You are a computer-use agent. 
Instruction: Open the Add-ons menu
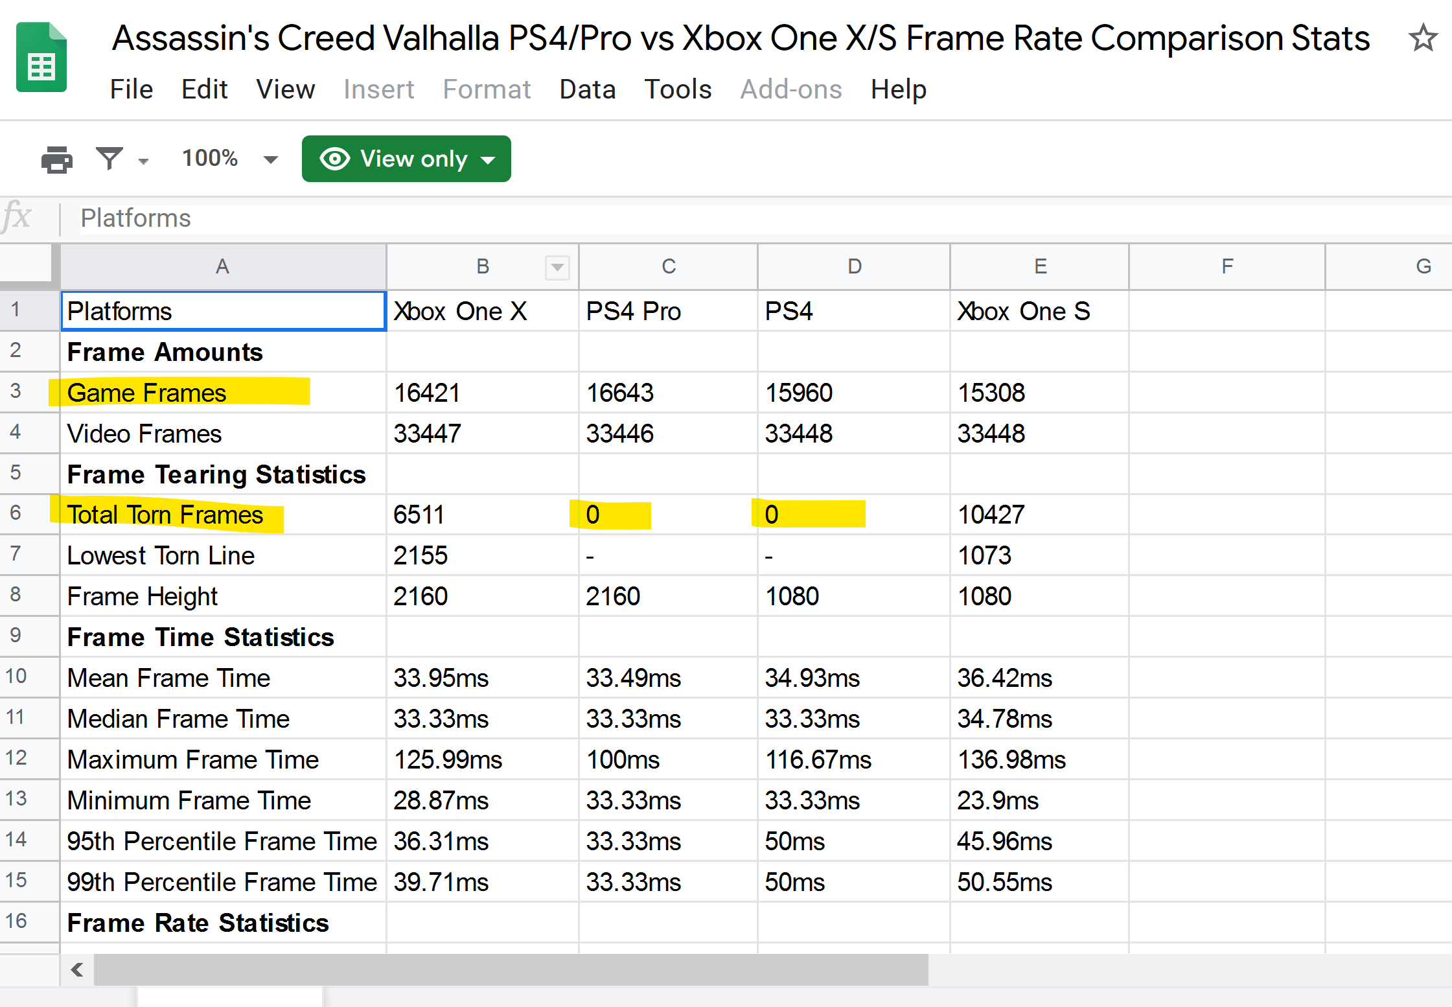[x=791, y=89]
